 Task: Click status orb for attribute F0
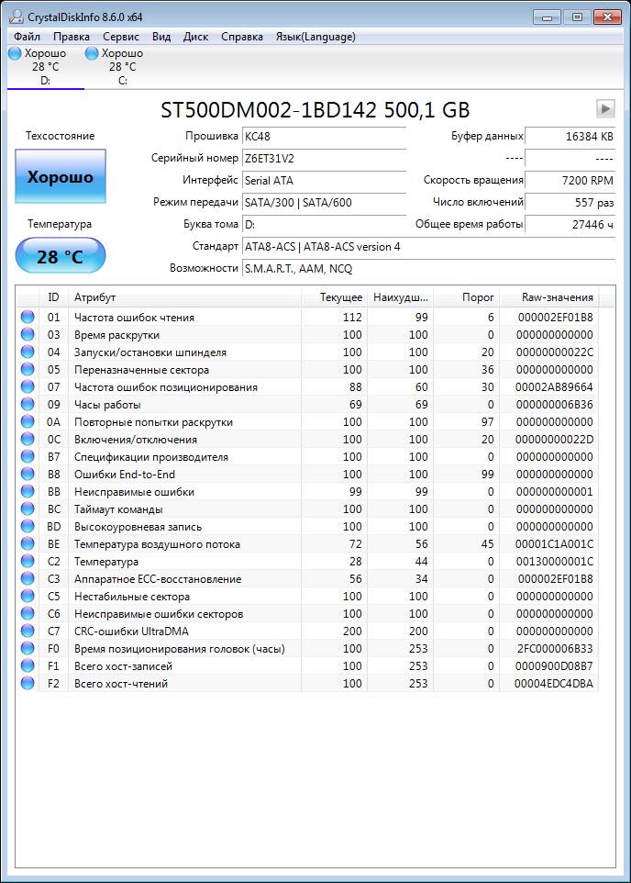tap(27, 649)
